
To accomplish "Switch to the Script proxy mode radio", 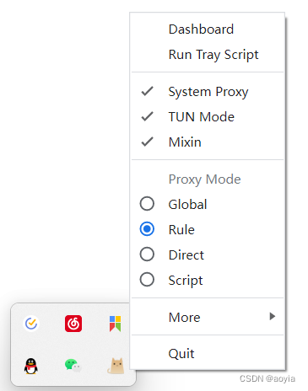I will [147, 280].
